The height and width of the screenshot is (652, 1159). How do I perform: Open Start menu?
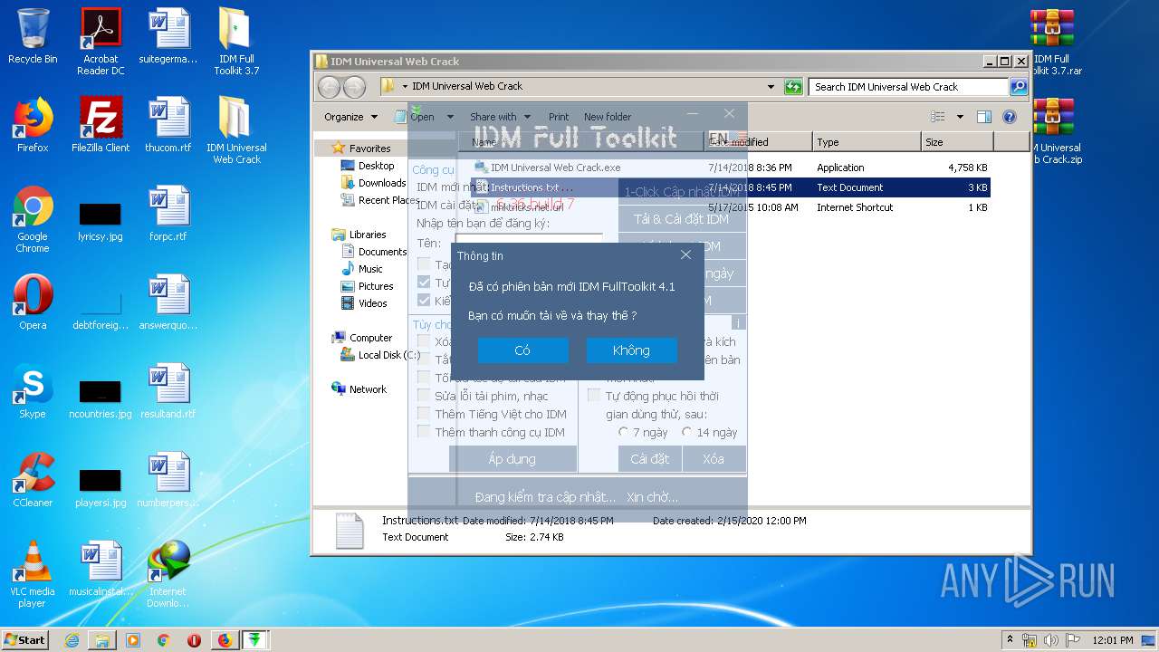tap(25, 640)
